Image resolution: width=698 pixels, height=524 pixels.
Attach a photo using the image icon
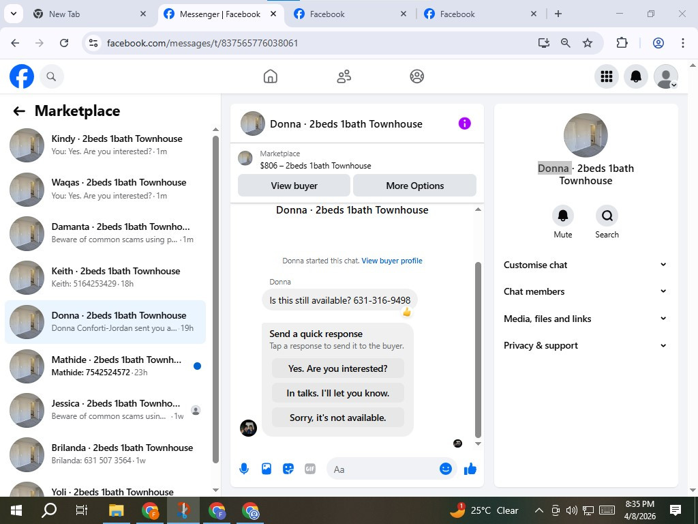(x=267, y=469)
